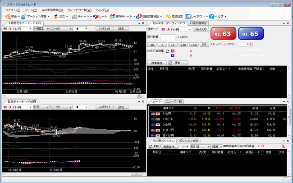This screenshot has width=293, height=183.
Task: Expand the 1時間足 timeframe dropdown
Action: pyautogui.click(x=48, y=29)
